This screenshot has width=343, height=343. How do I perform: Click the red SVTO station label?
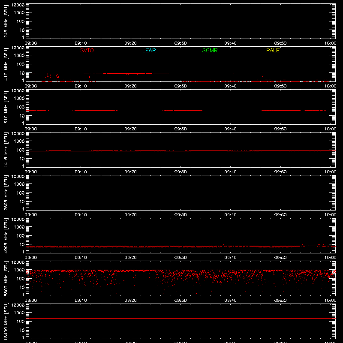87,50
